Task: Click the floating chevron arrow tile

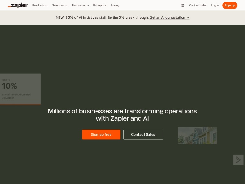Action: pos(238,160)
